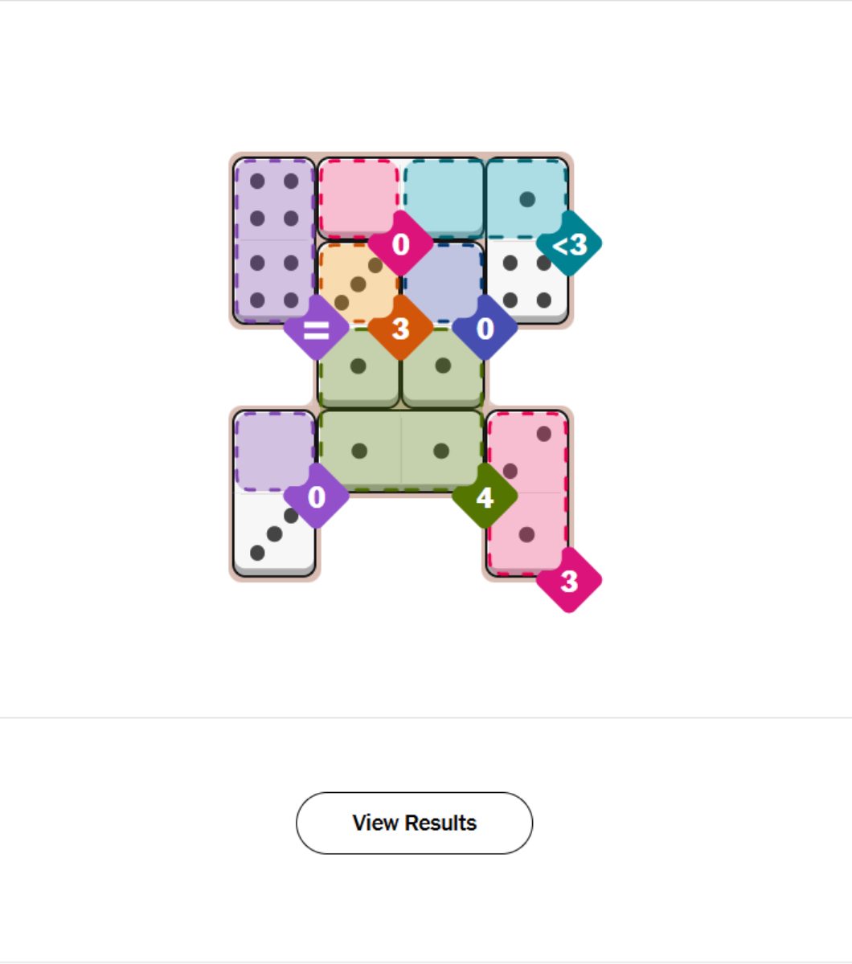Image resolution: width=852 pixels, height=964 pixels.
Task: Click the magenta 0 condition badge
Action: (x=400, y=243)
